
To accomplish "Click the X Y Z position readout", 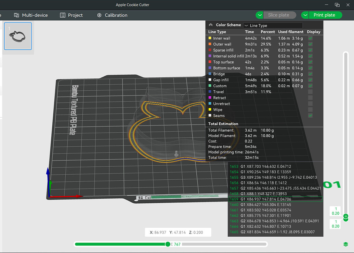I will pyautogui.click(x=178, y=232).
